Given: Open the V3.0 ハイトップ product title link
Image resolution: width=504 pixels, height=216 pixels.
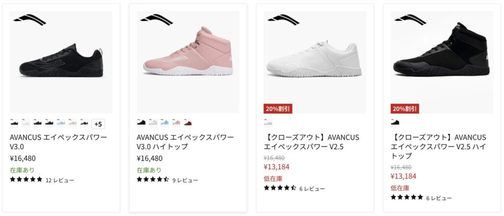Looking at the screenshot, I should coord(185,141).
